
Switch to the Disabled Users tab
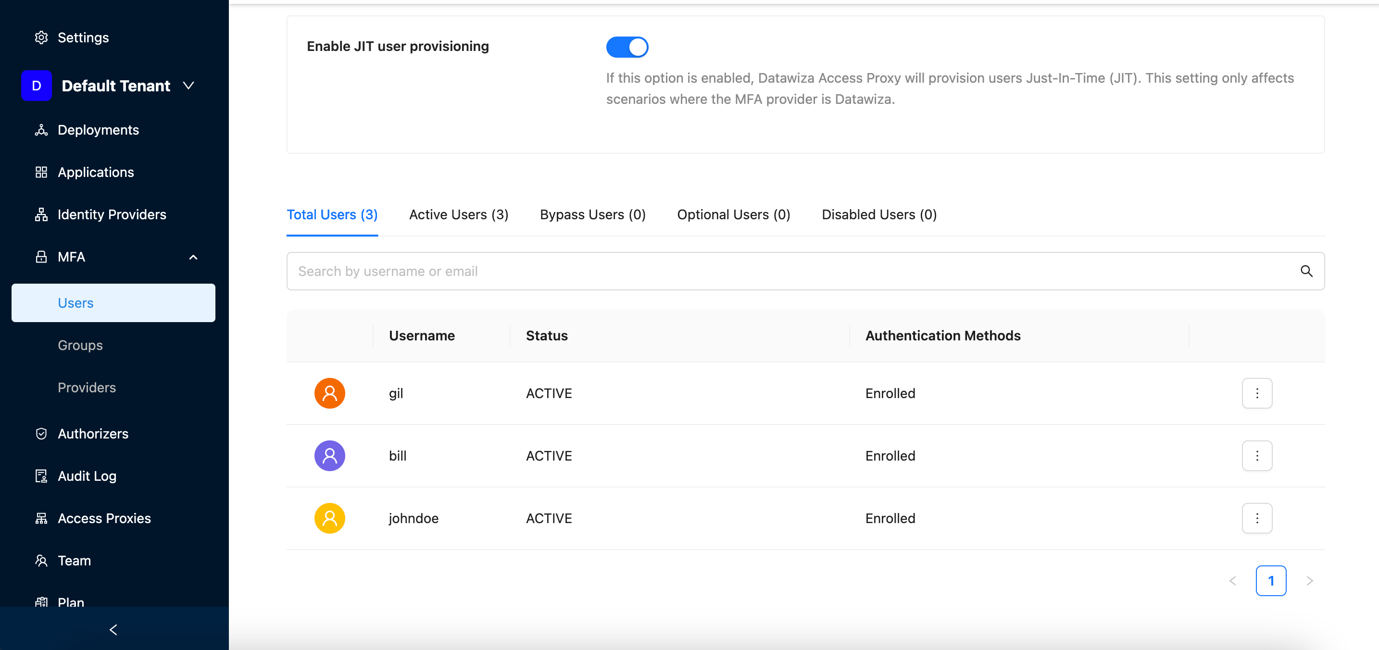[x=878, y=214]
